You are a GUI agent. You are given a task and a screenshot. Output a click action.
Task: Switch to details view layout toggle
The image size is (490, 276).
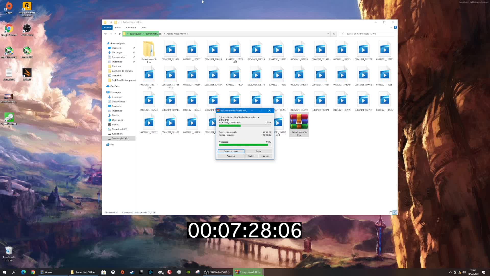390,212
